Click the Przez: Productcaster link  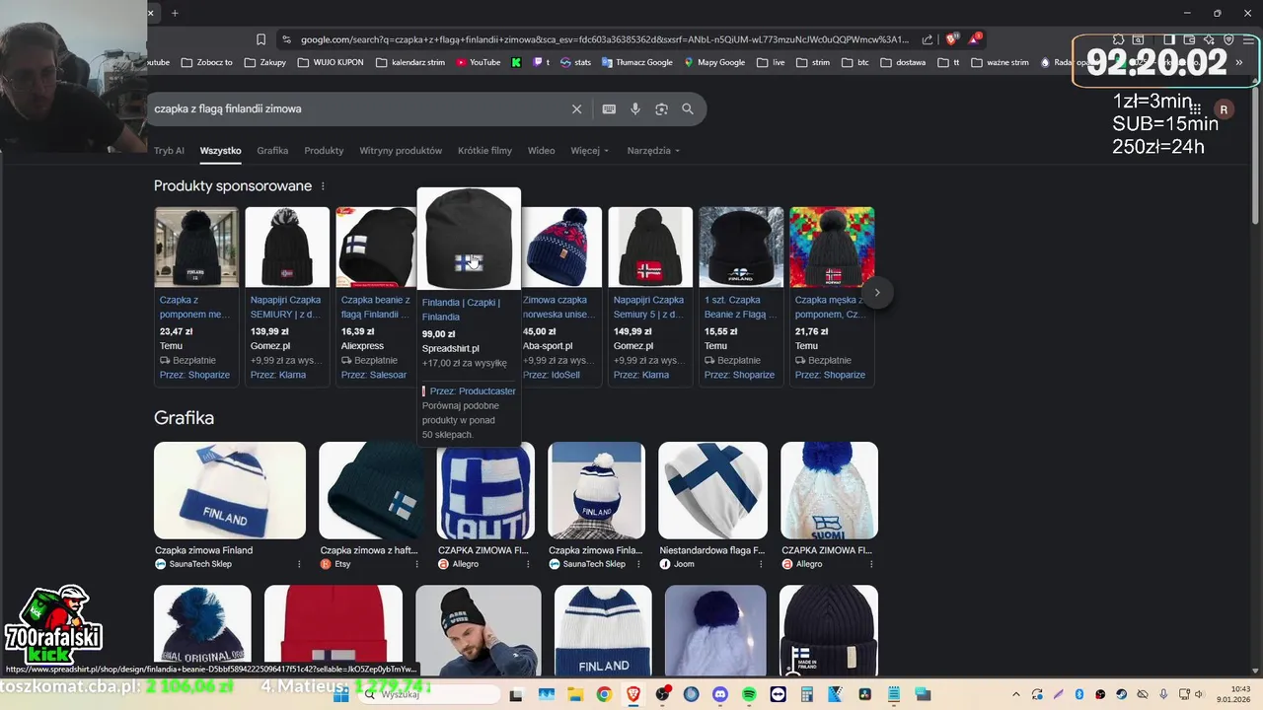click(x=473, y=391)
